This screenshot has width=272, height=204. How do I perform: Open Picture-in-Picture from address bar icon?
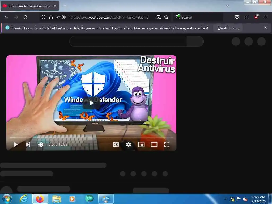click(159, 17)
